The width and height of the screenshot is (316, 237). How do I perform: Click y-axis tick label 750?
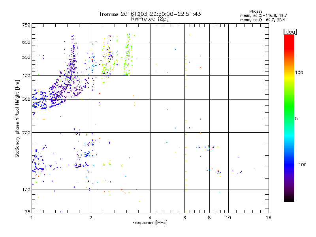click(x=26, y=25)
